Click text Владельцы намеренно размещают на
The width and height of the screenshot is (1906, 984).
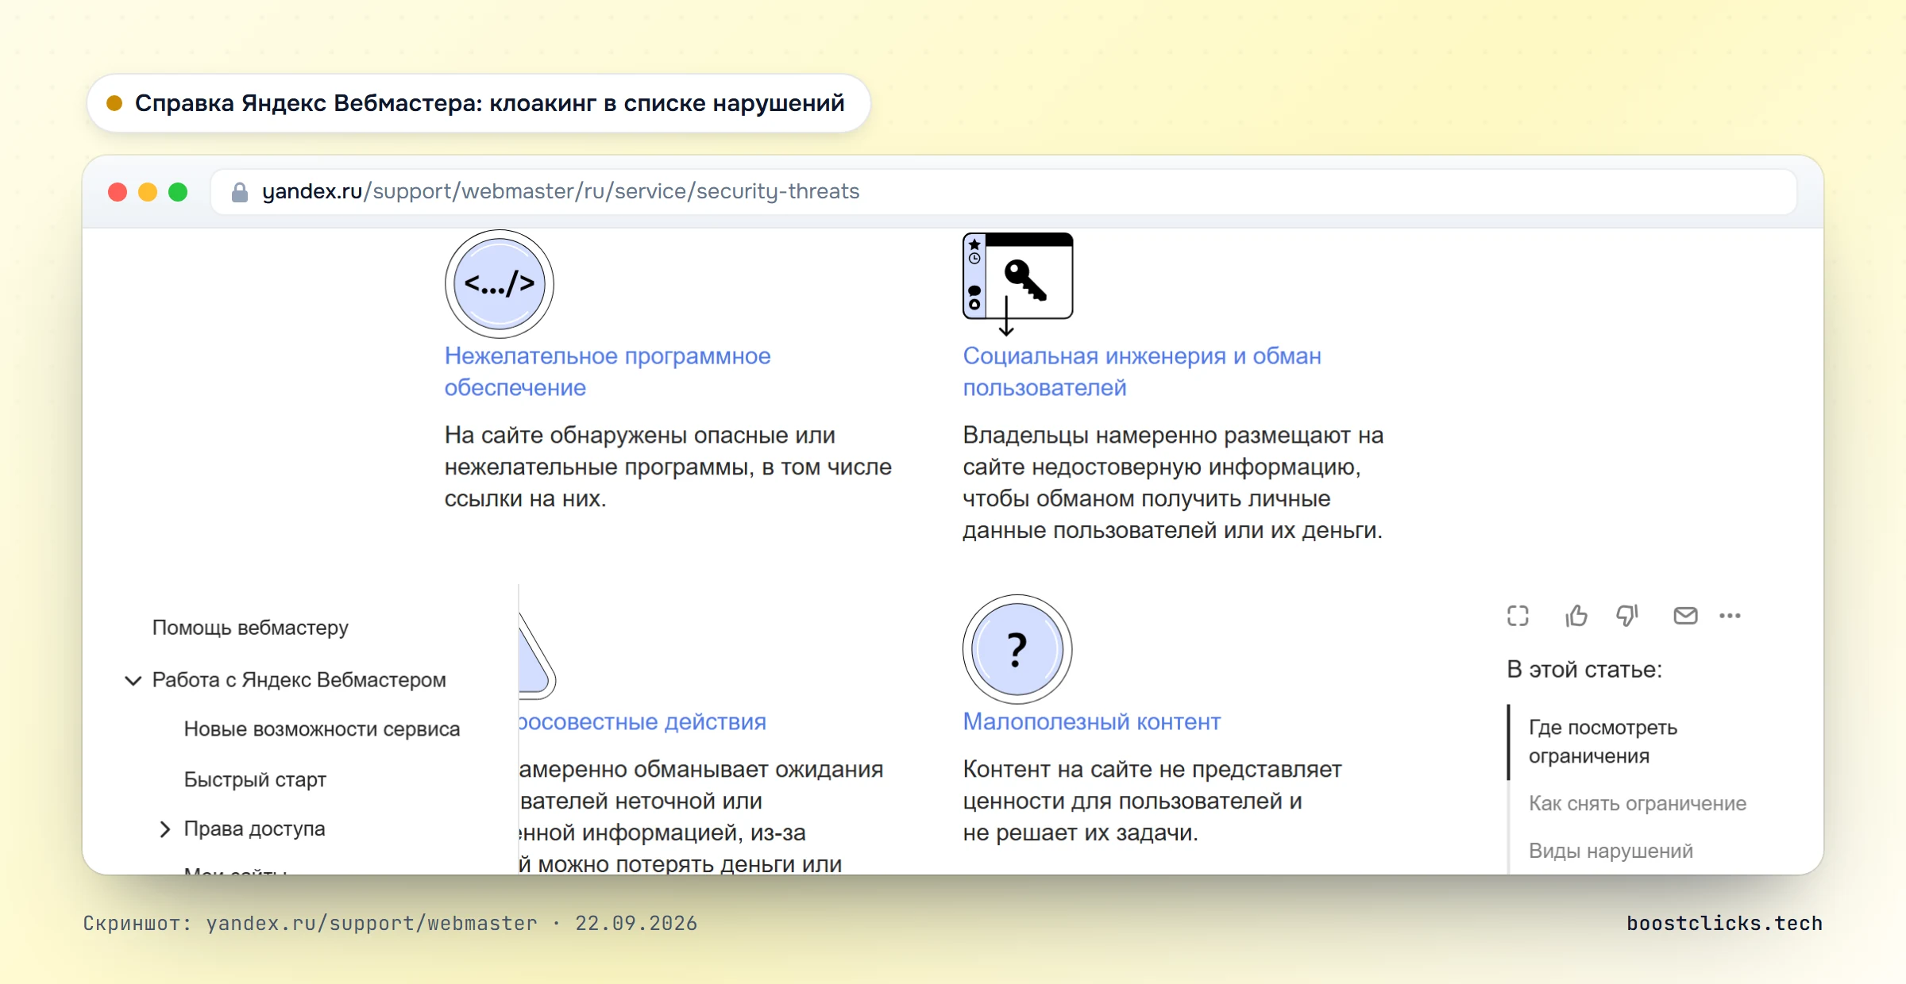point(1173,435)
